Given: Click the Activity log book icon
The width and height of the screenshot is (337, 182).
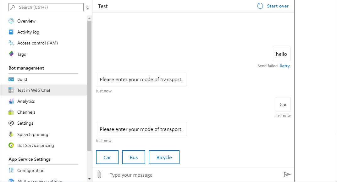Looking at the screenshot, I should [x=11, y=32].
